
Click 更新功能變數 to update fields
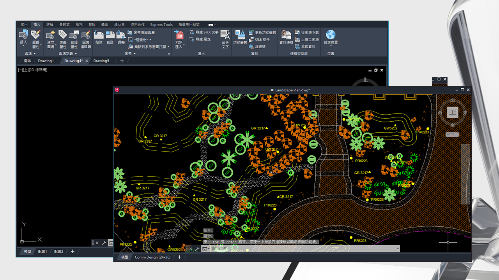click(265, 32)
